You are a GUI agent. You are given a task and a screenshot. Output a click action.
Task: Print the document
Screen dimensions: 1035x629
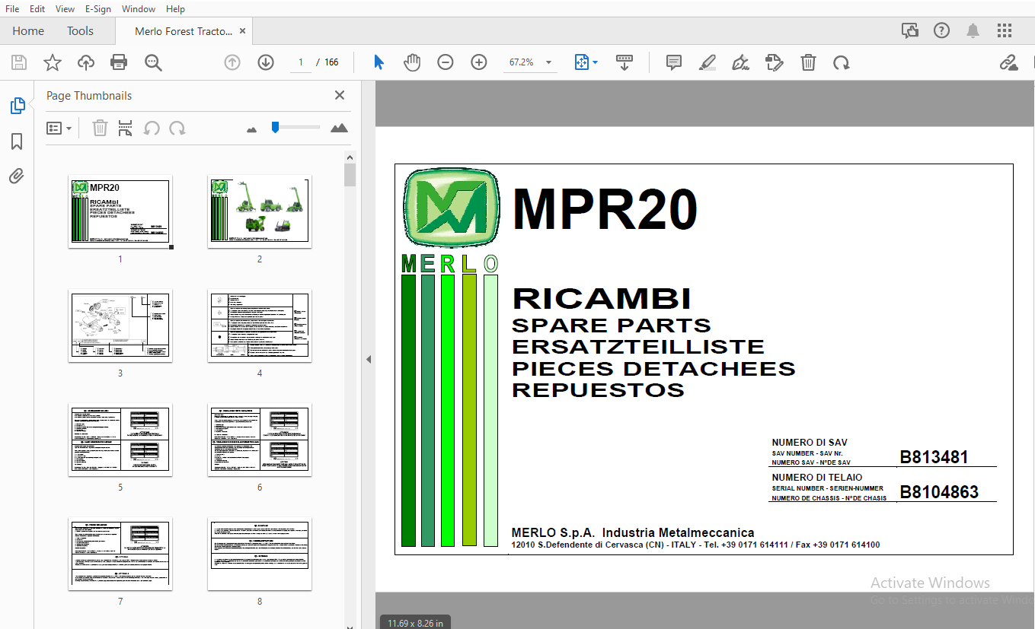tap(119, 62)
